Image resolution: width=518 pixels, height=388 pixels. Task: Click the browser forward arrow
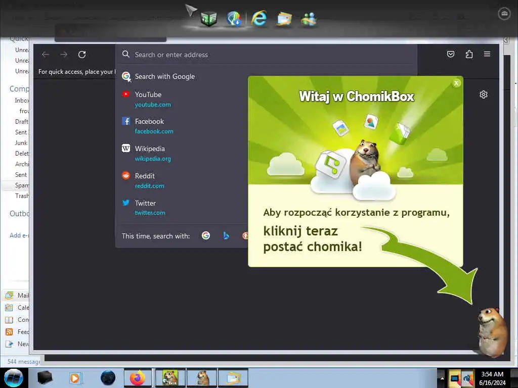pyautogui.click(x=64, y=55)
